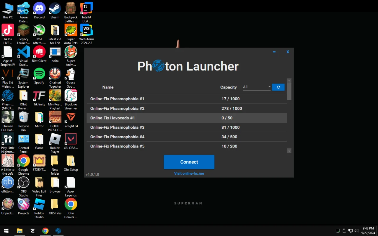Open the IntelliJ IDEA desktop icon
Viewport: 378px width, 236px height.
87,12
